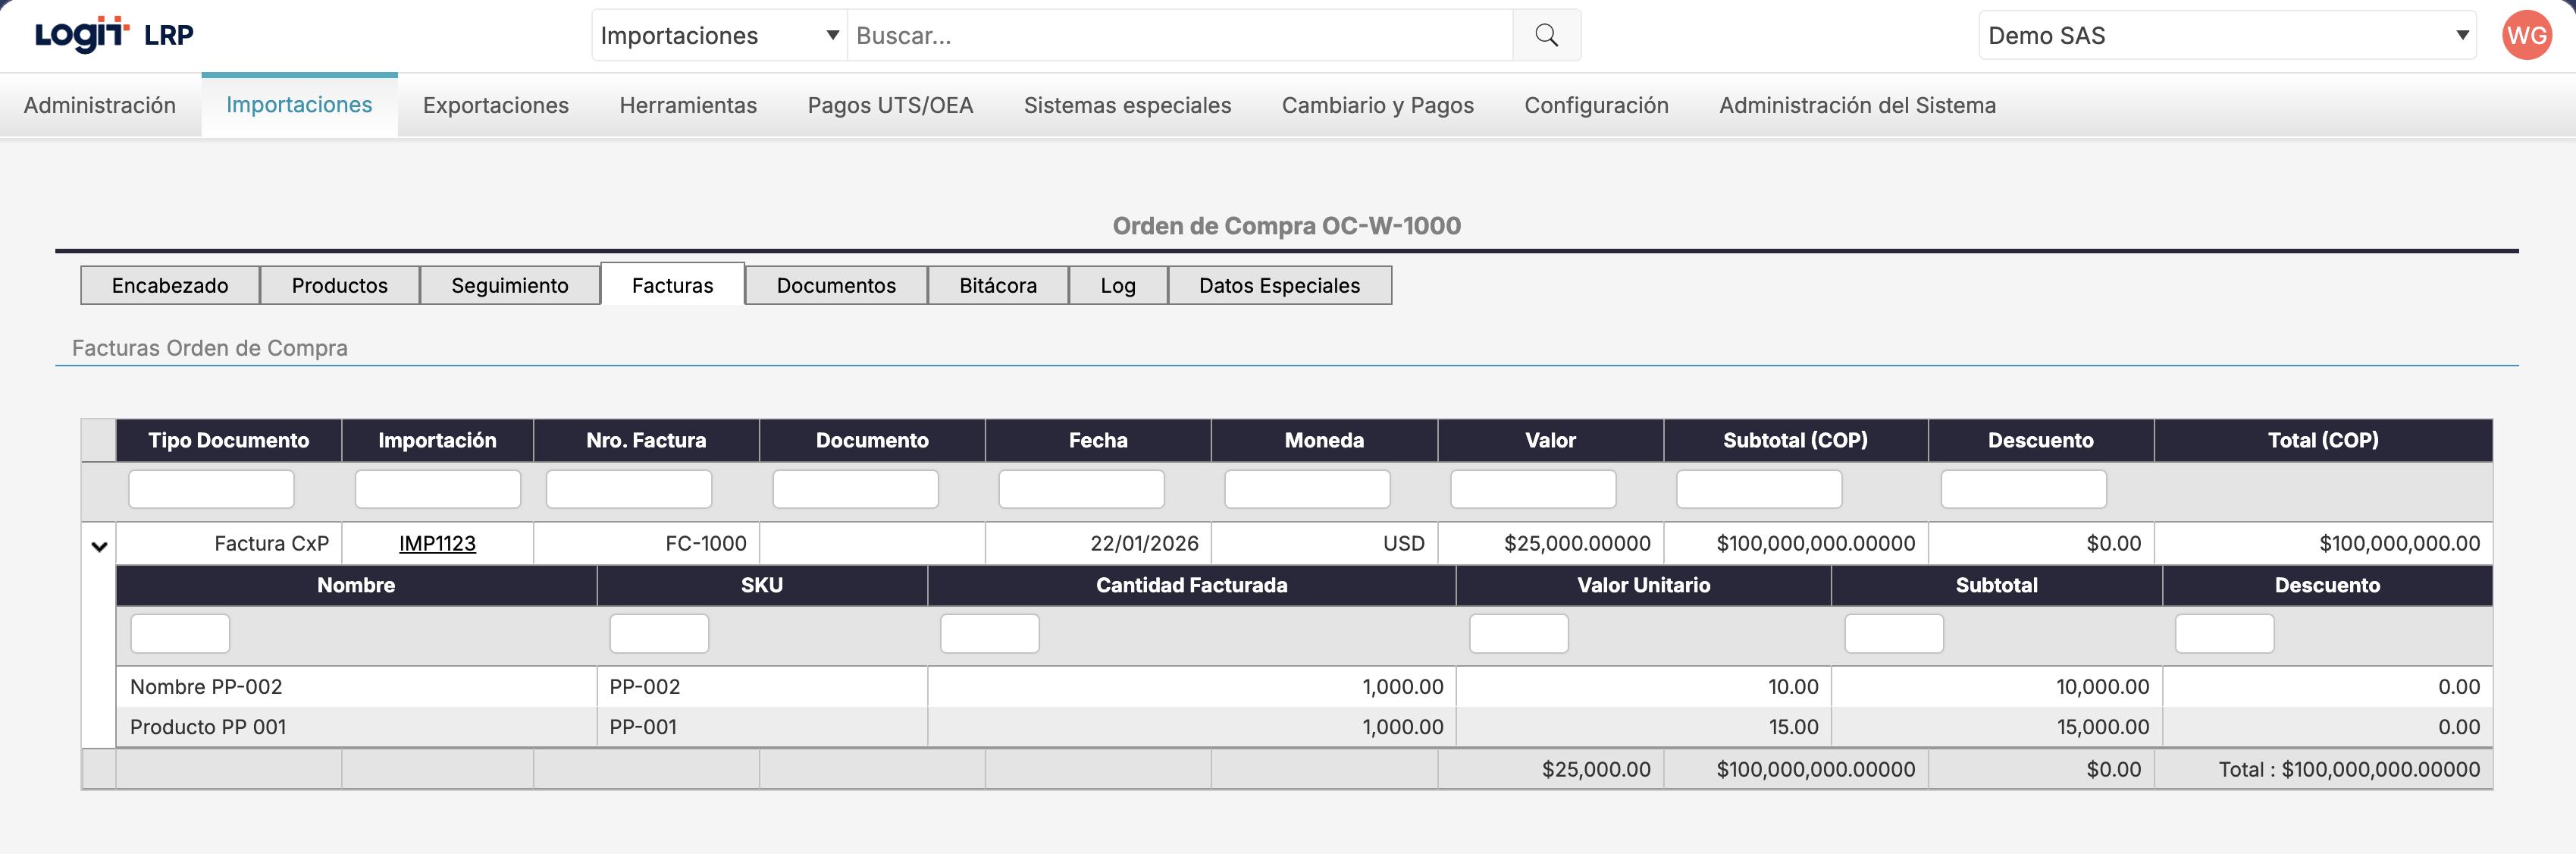Open the WG user avatar menu
The height and width of the screenshot is (854, 2576).
(x=2526, y=36)
